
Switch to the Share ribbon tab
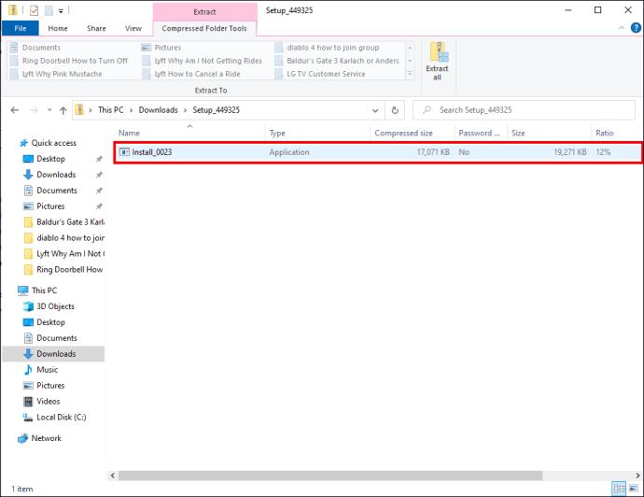pyautogui.click(x=96, y=28)
